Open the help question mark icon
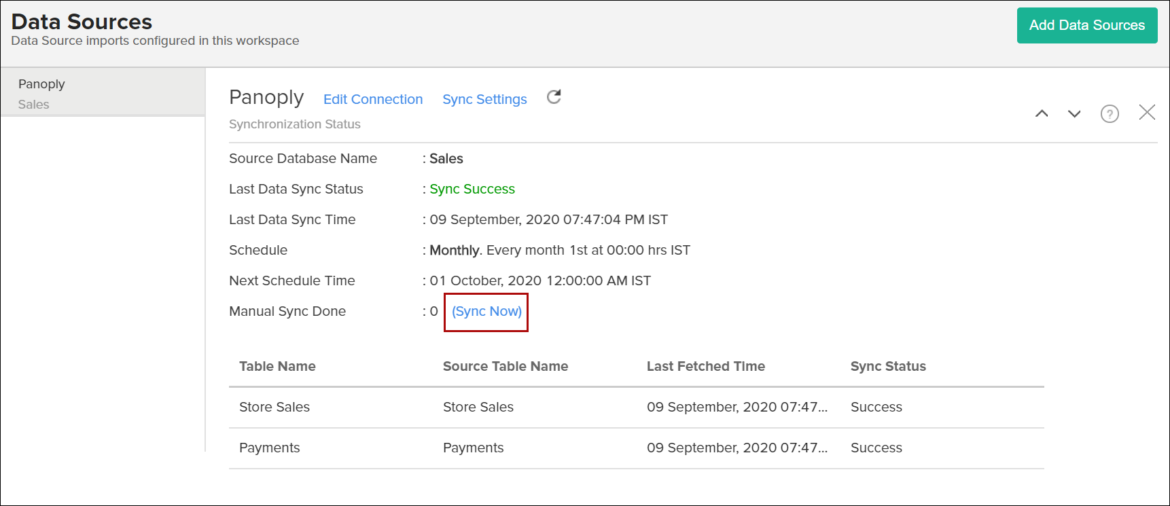1170x506 pixels. 1110,114
